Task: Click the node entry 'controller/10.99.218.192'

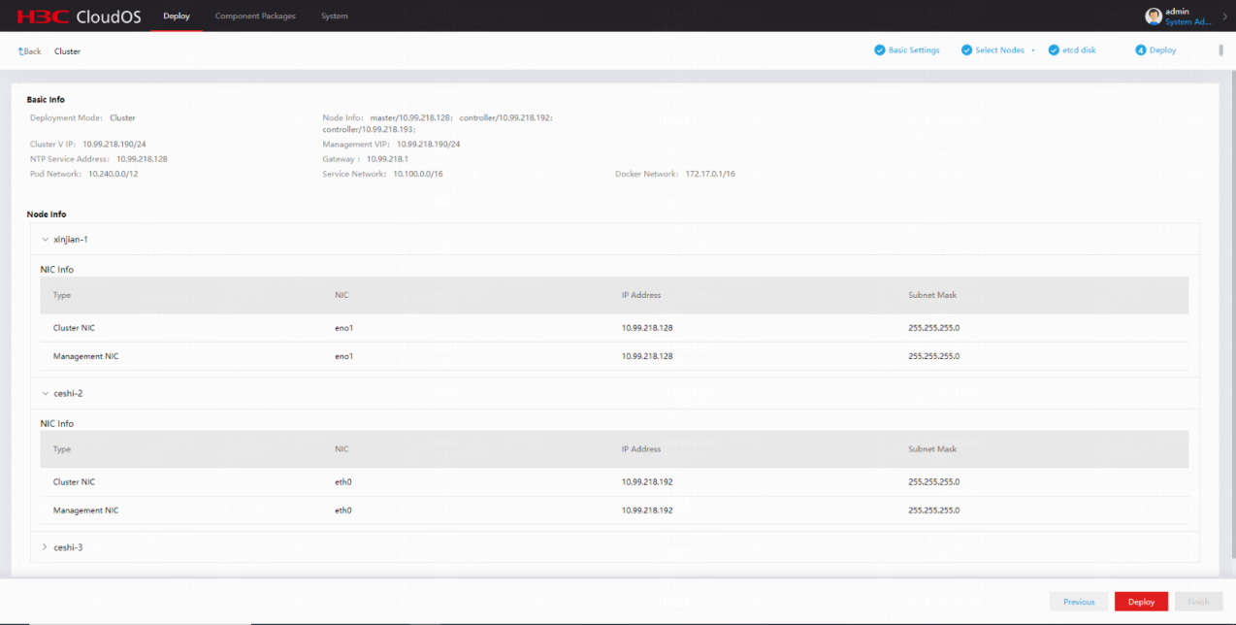Action: pos(505,118)
